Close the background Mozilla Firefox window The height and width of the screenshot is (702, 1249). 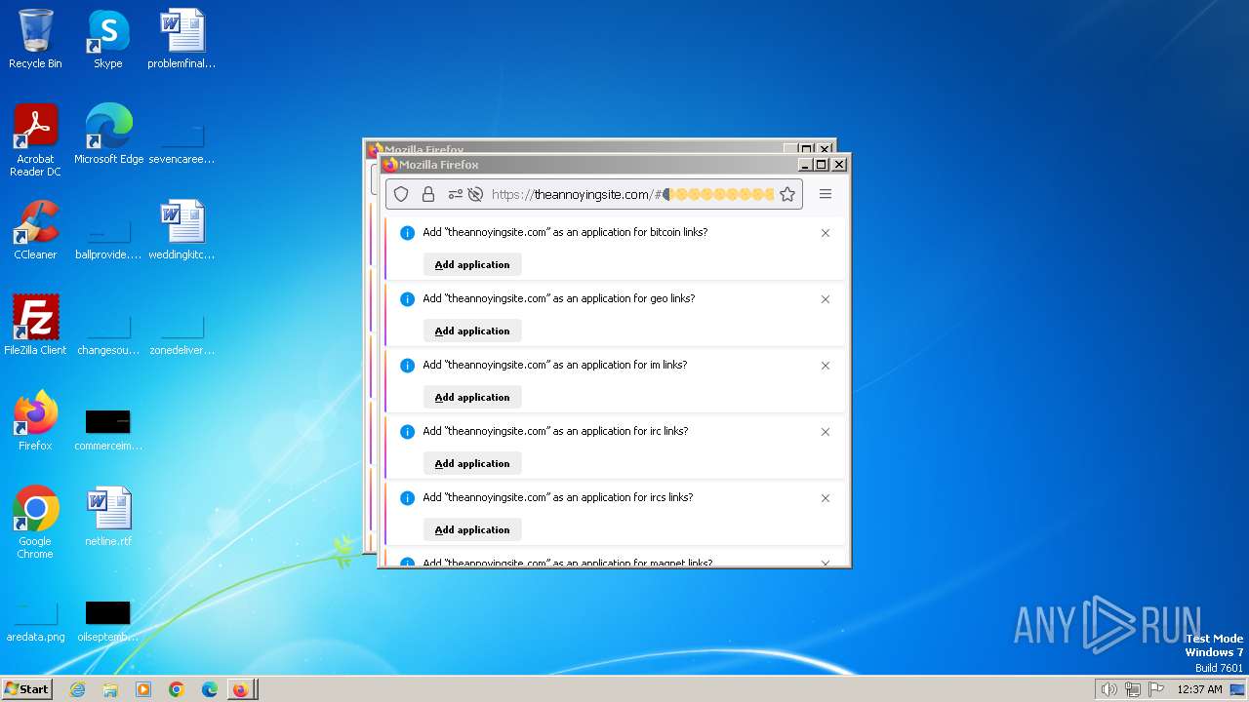(825, 148)
